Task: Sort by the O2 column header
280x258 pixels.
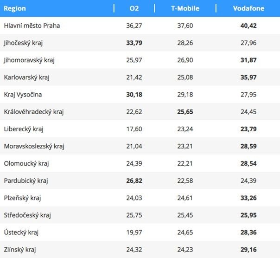Action: point(134,8)
